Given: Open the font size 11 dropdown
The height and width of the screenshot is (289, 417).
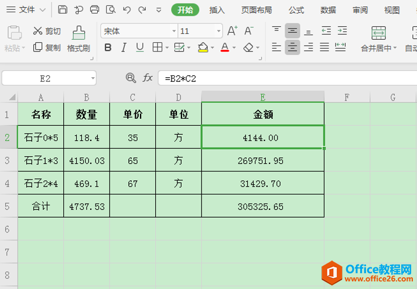Looking at the screenshot, I should (218, 32).
